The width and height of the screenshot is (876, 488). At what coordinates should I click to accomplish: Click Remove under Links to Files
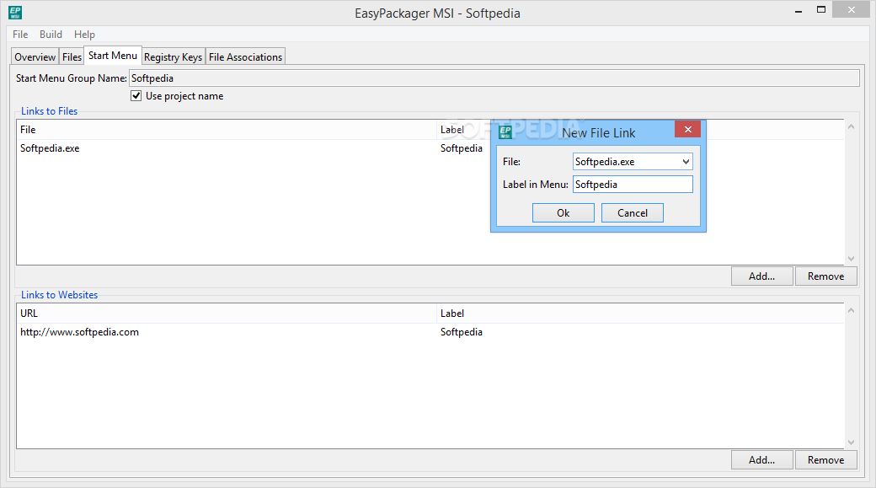(825, 276)
